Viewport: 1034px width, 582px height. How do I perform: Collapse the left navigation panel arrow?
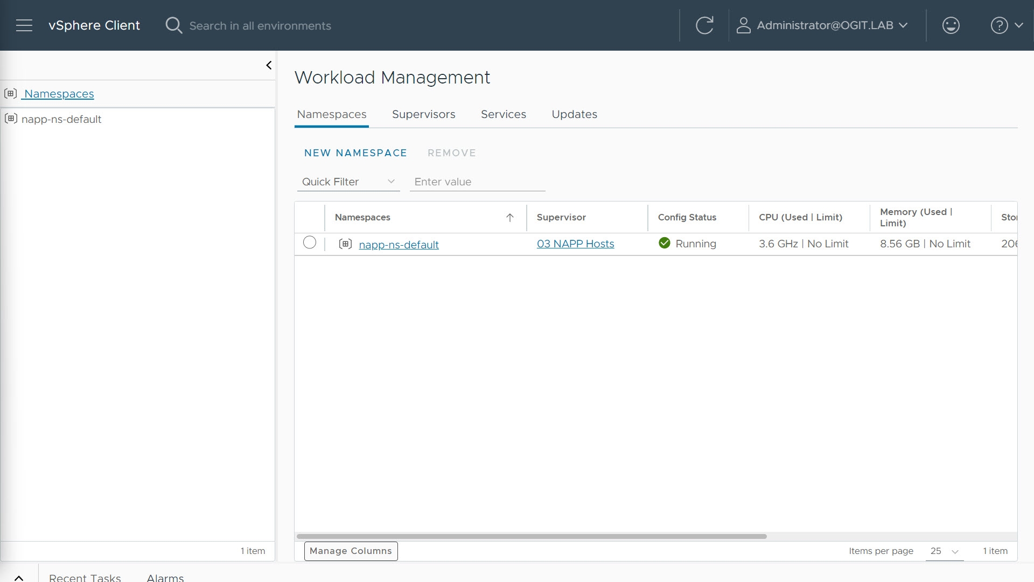coord(269,65)
